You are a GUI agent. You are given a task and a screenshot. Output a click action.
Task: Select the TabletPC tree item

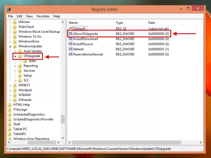point(20,134)
